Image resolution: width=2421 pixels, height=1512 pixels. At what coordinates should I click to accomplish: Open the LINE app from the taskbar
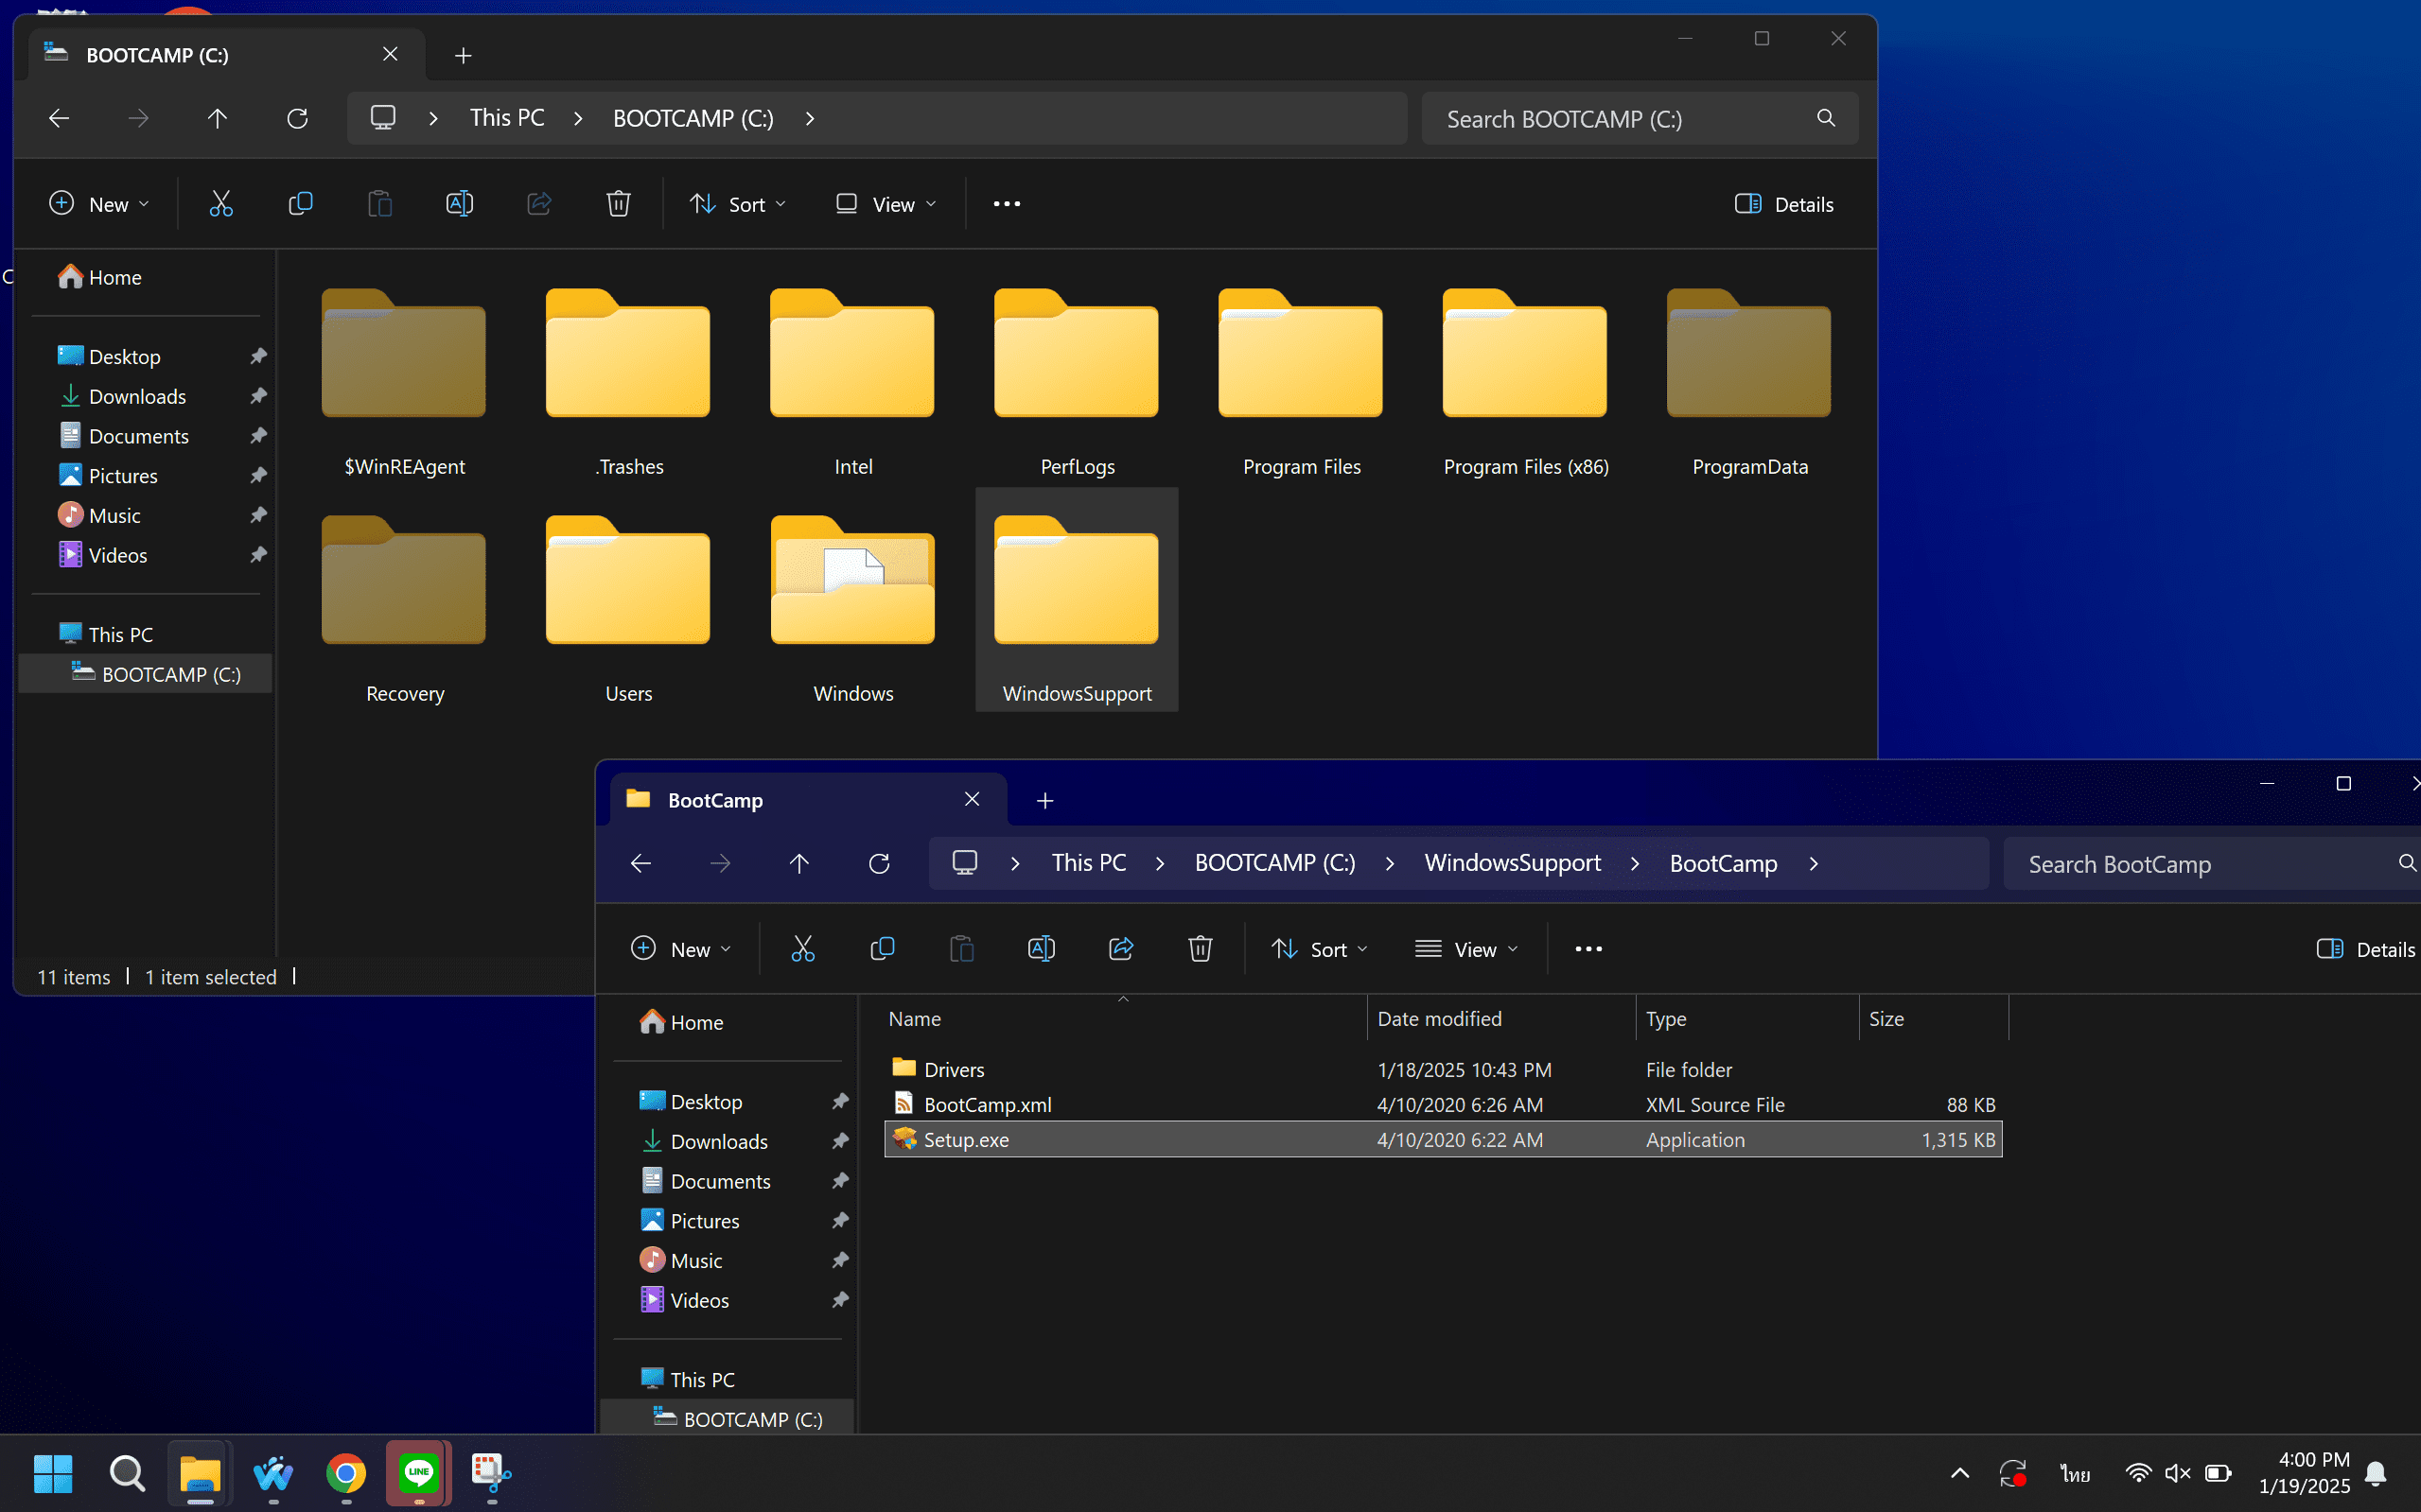(419, 1473)
